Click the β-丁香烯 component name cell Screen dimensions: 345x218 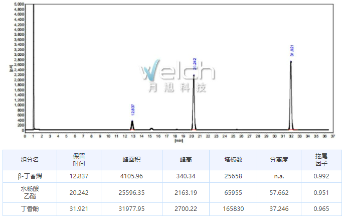coord(30,176)
